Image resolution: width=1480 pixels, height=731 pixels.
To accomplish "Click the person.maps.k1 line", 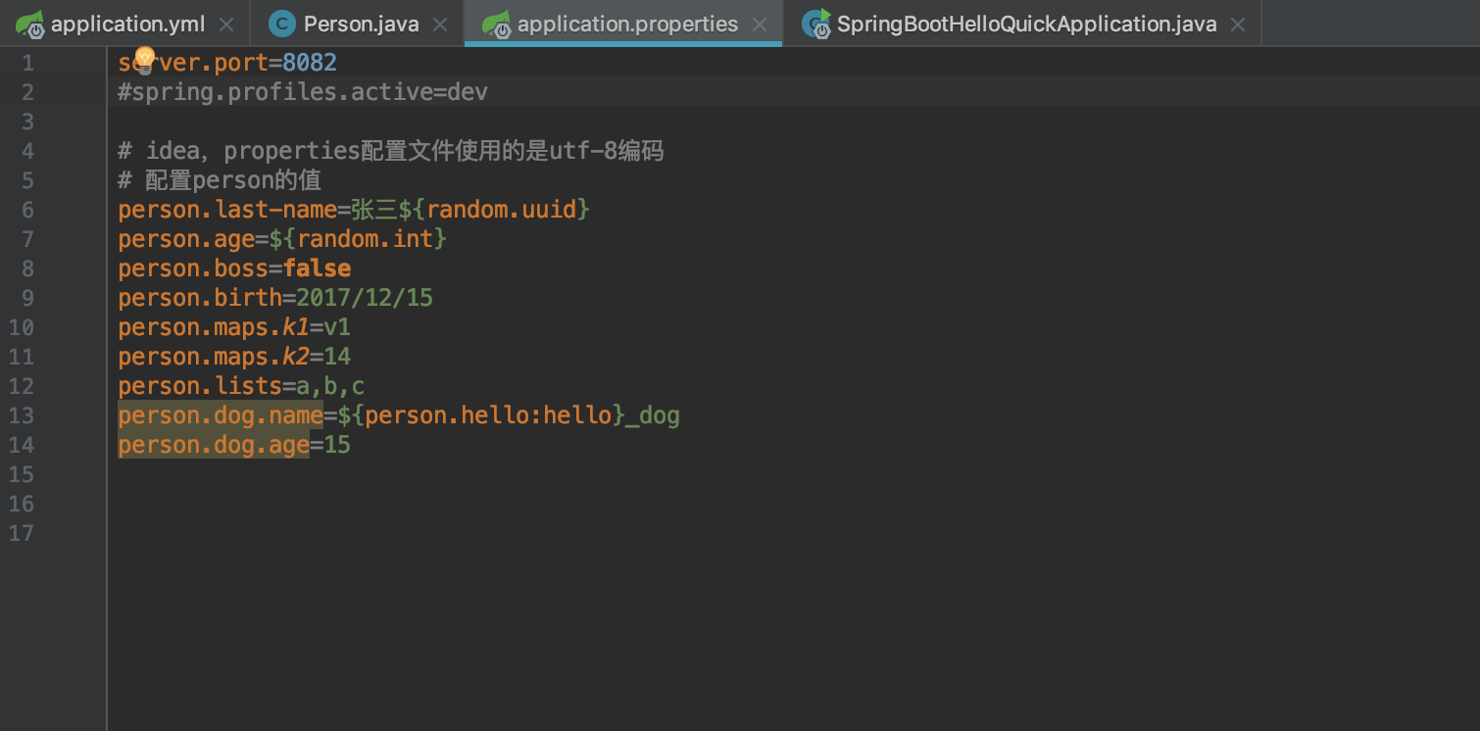I will pos(234,327).
